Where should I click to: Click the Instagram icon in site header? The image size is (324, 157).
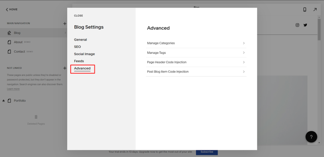[x=297, y=25]
